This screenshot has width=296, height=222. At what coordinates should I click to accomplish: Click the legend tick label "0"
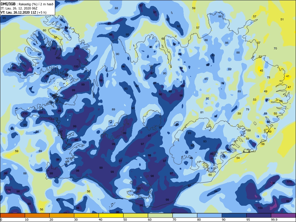1,220
